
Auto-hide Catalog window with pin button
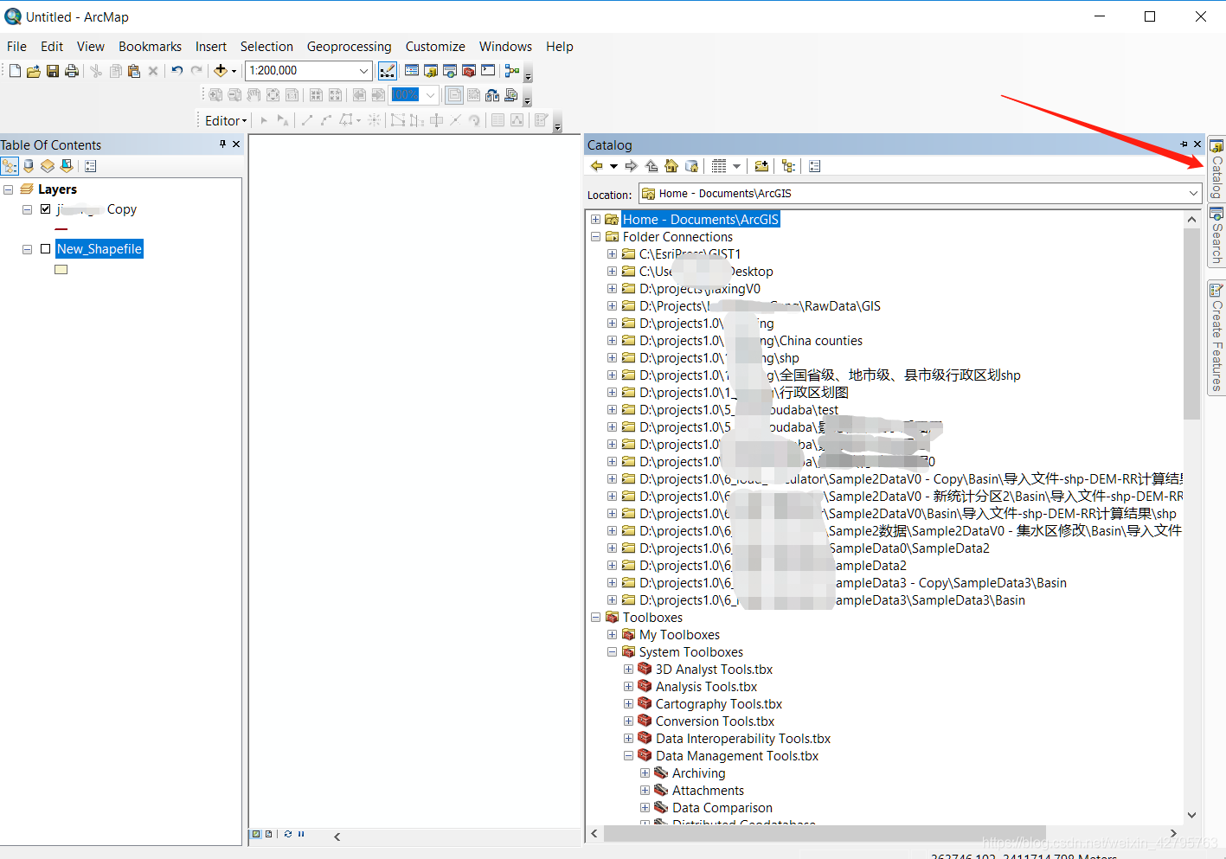[1184, 144]
